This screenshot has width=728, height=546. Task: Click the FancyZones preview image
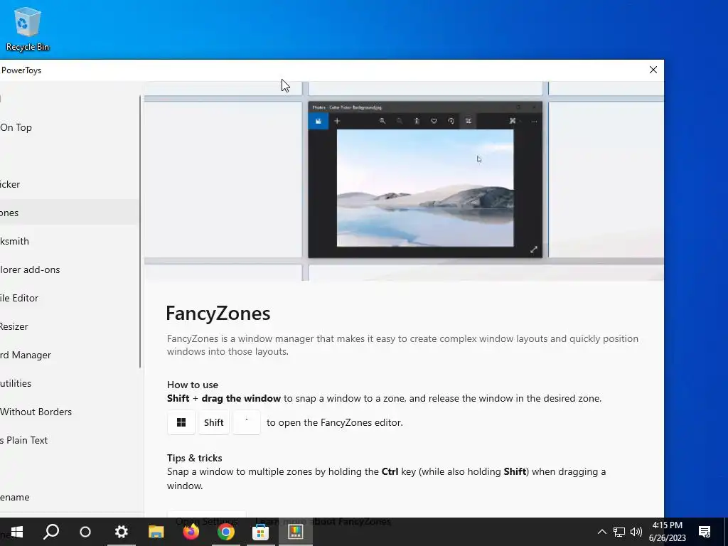(404, 181)
